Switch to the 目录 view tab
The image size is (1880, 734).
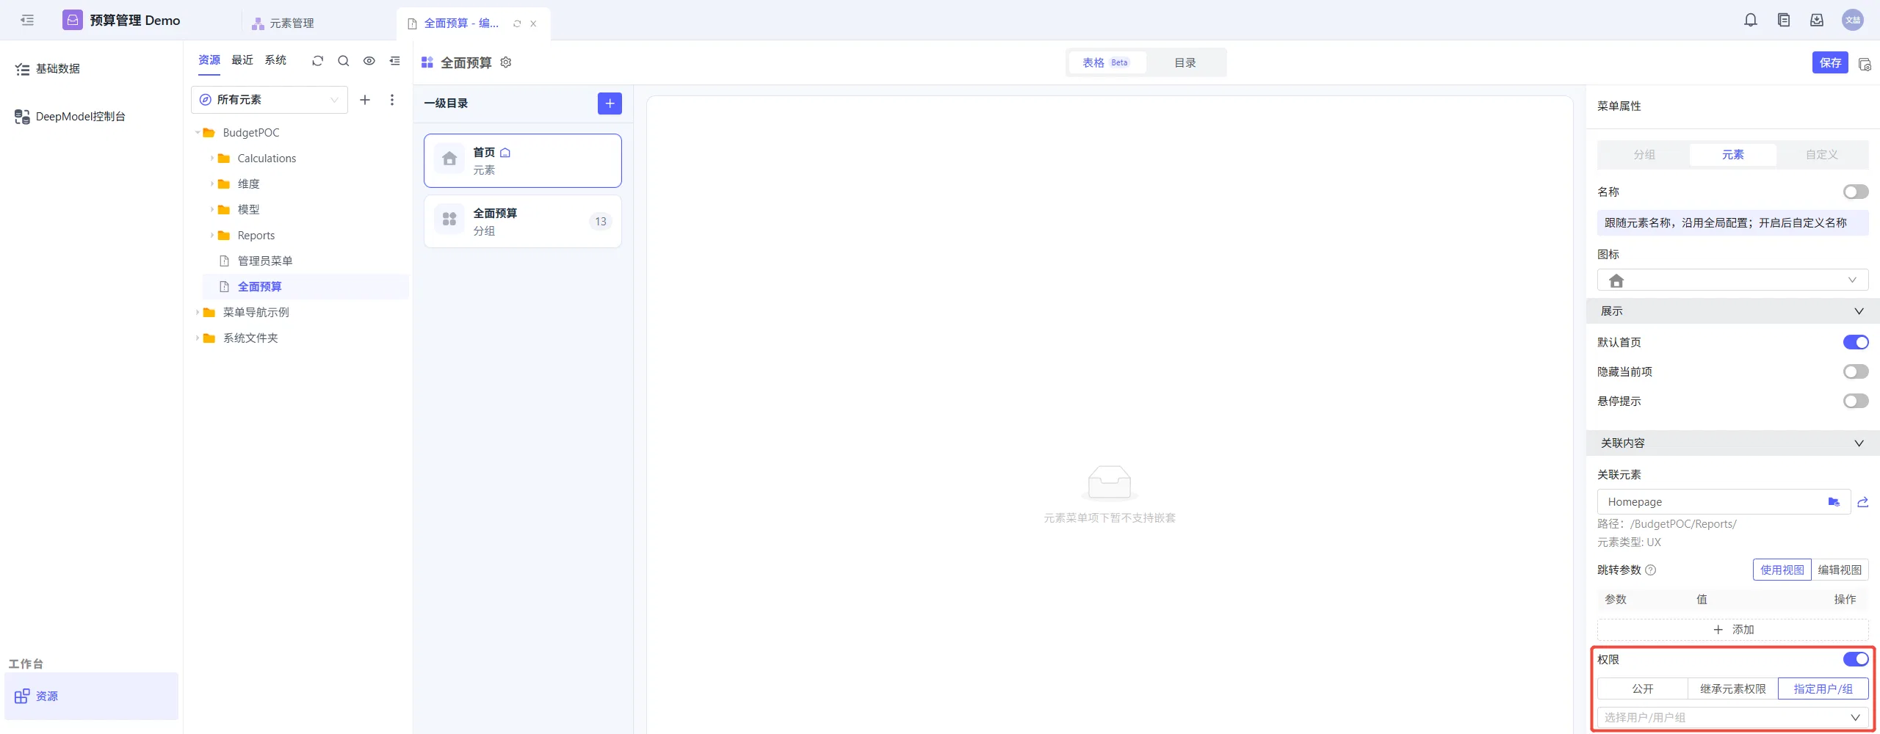coord(1185,63)
